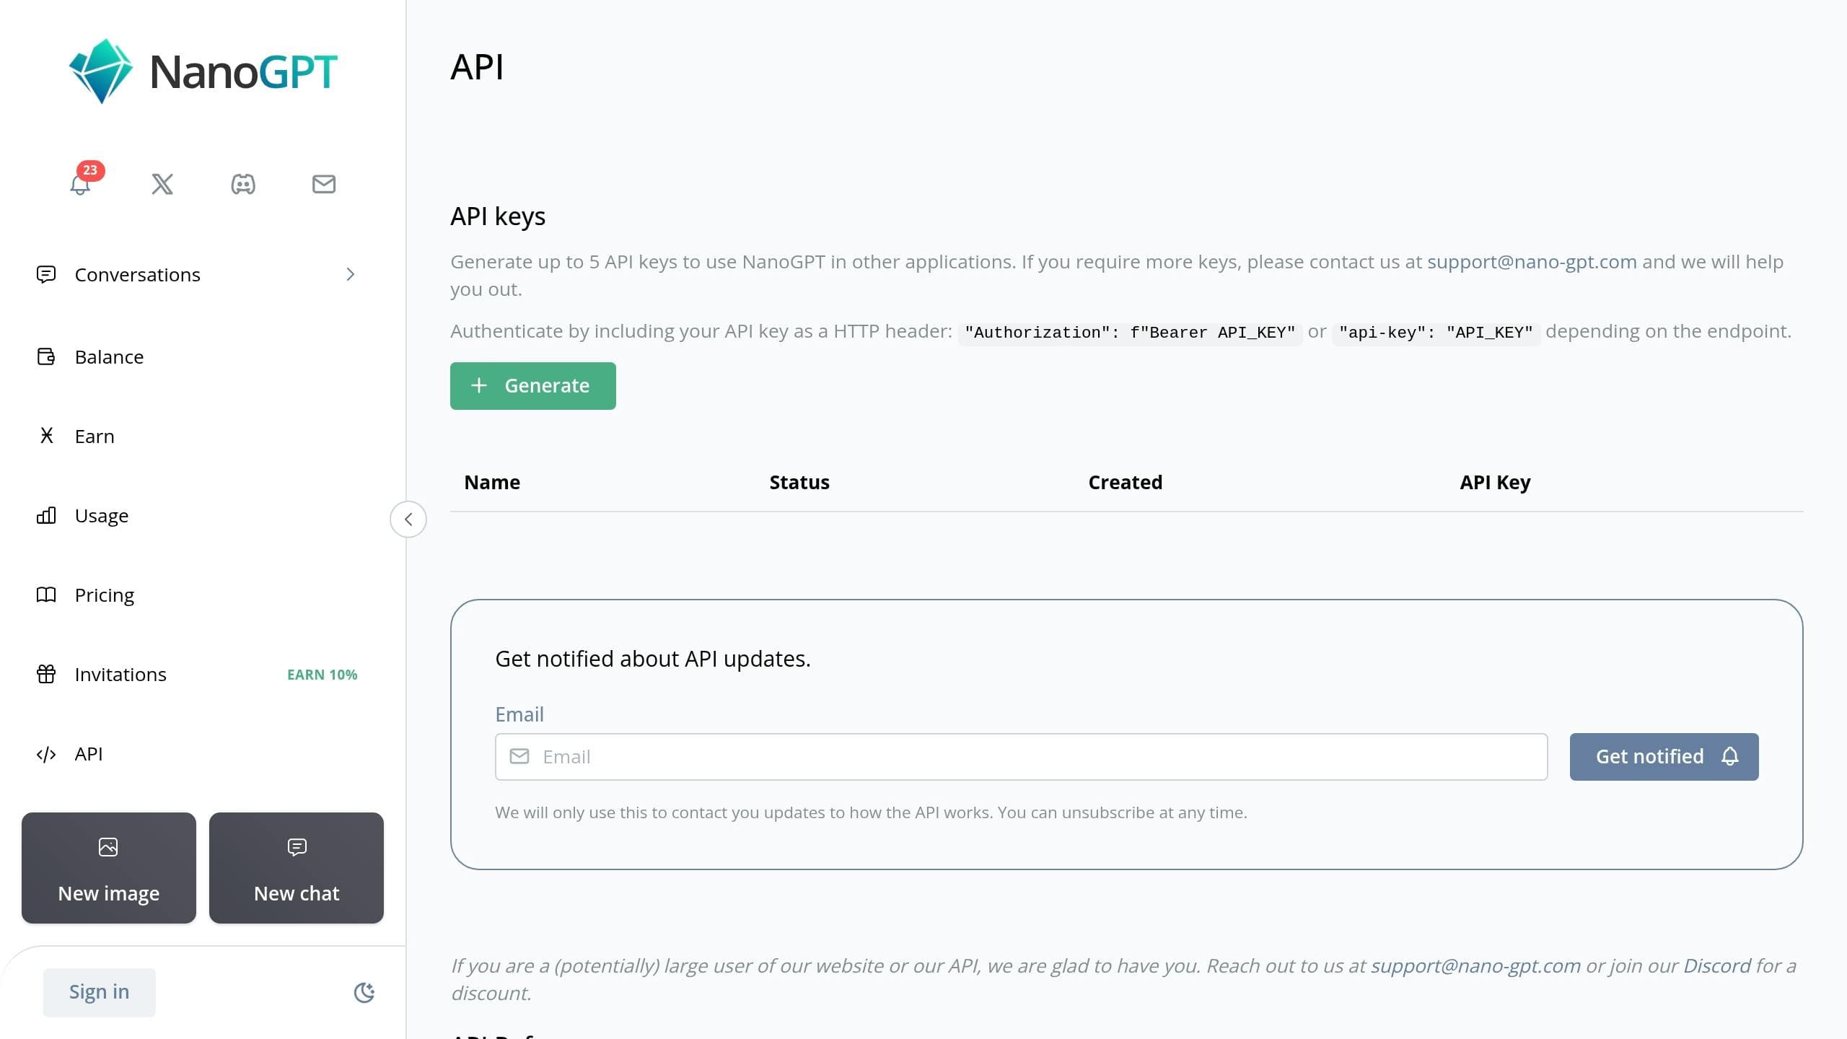Focus the Email input field
Screen dimensions: 1847x1039
(1022, 757)
